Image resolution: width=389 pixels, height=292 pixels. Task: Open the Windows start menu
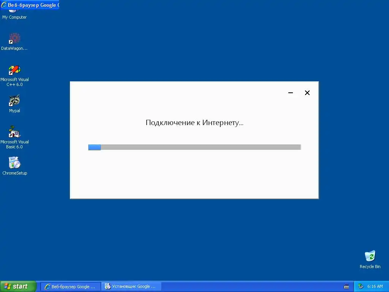point(18,286)
